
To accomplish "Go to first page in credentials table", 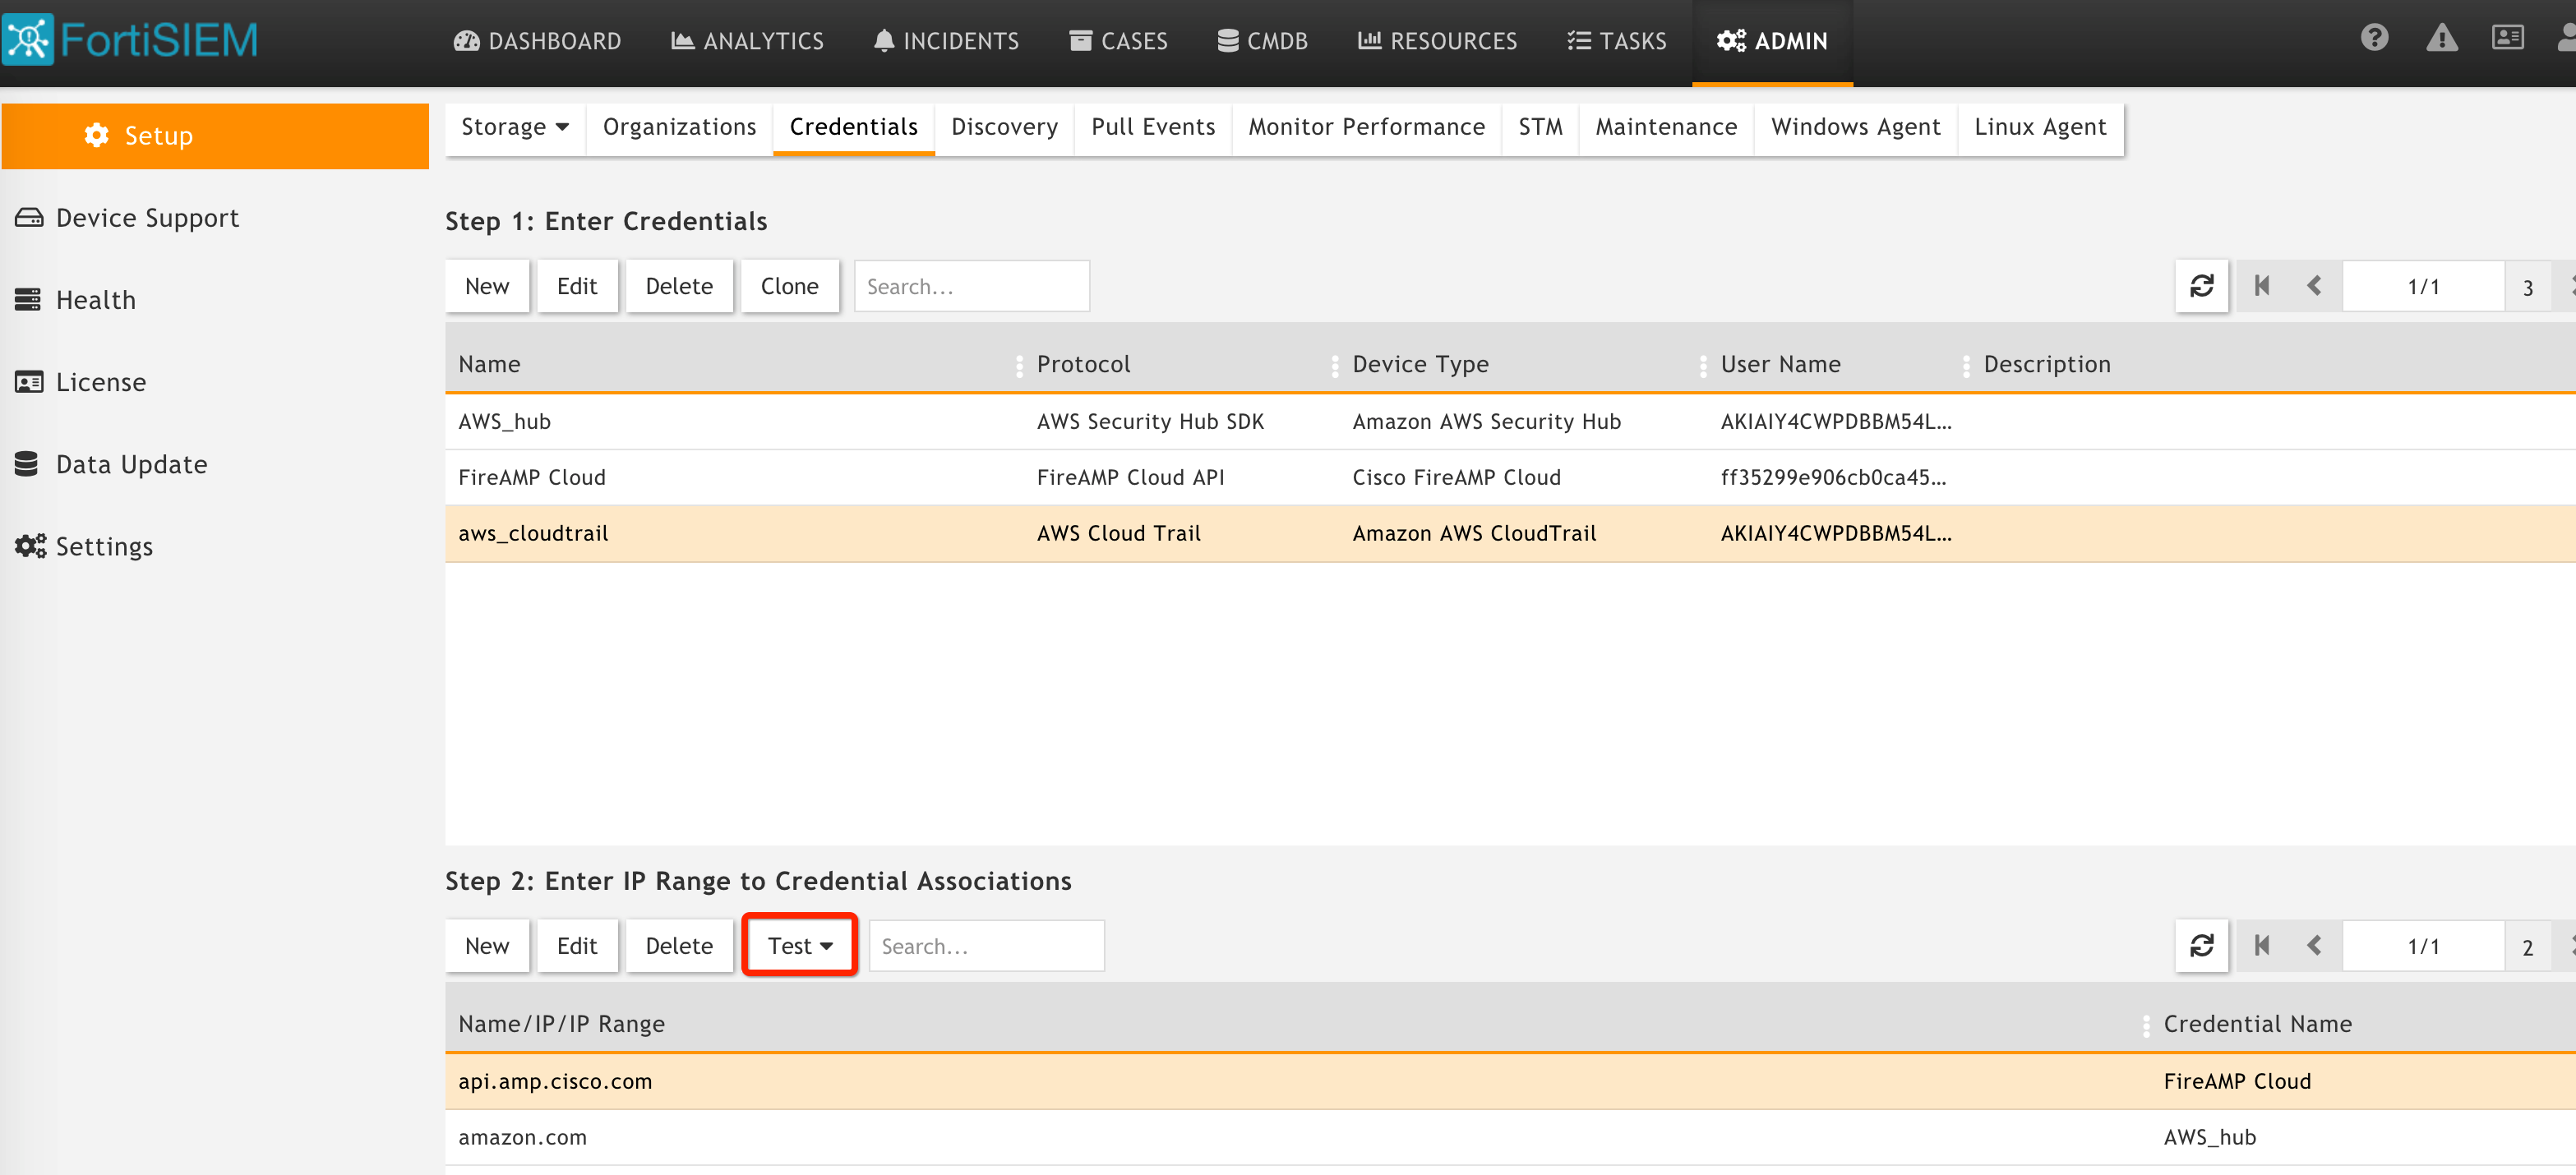I will [x=2262, y=286].
